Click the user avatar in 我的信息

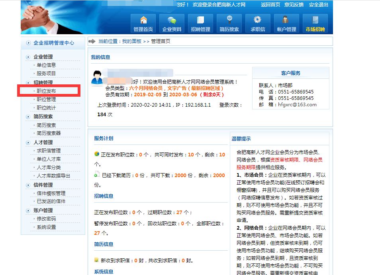coord(97,78)
